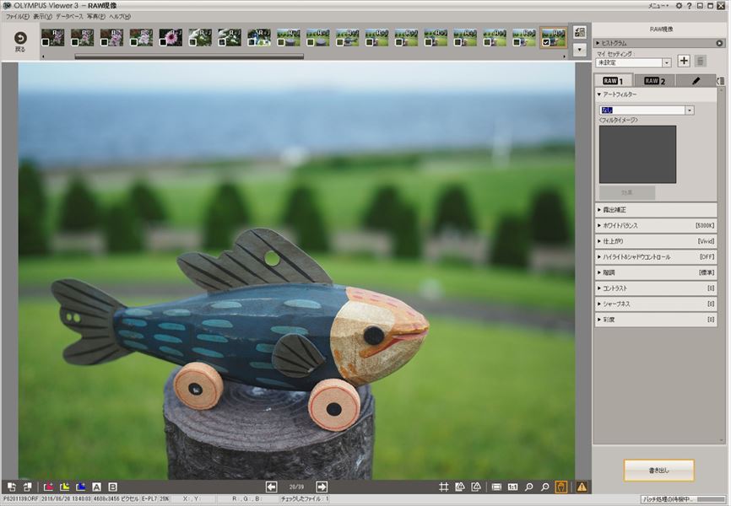Click the histogram panel round arrow icon
Image resolution: width=731 pixels, height=506 pixels.
point(719,43)
